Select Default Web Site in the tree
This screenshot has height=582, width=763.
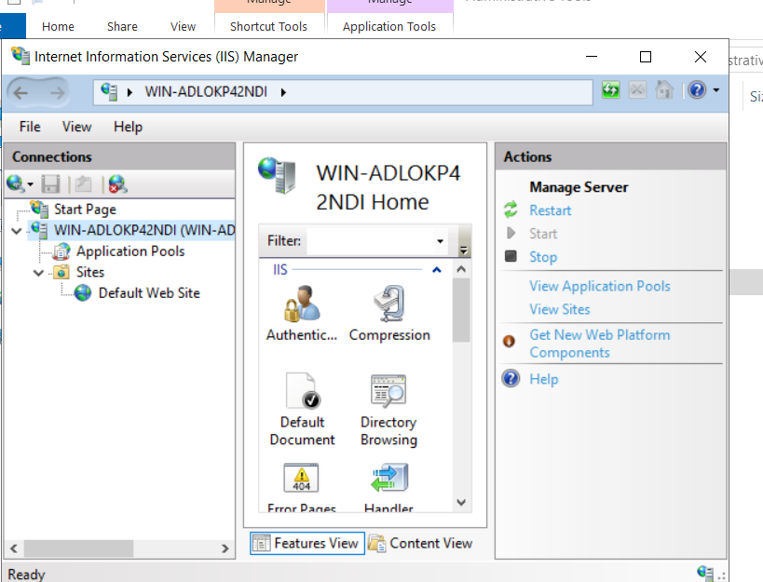click(x=148, y=293)
